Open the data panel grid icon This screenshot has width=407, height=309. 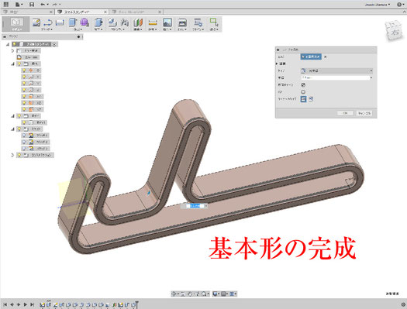tap(5, 5)
